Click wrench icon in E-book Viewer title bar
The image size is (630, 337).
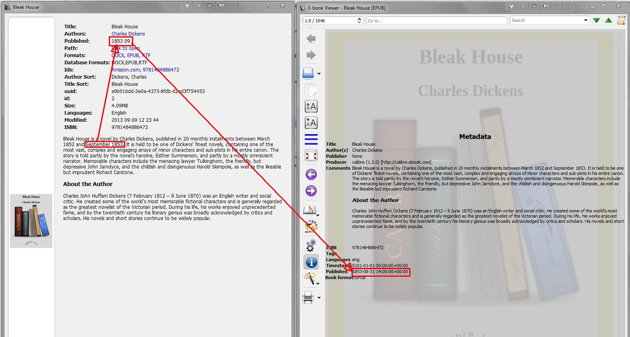tap(511, 6)
